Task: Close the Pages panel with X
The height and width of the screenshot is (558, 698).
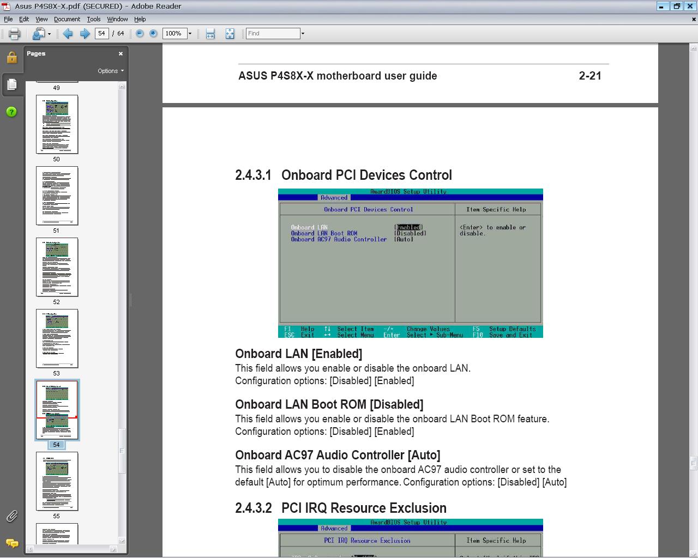Action: 121,53
